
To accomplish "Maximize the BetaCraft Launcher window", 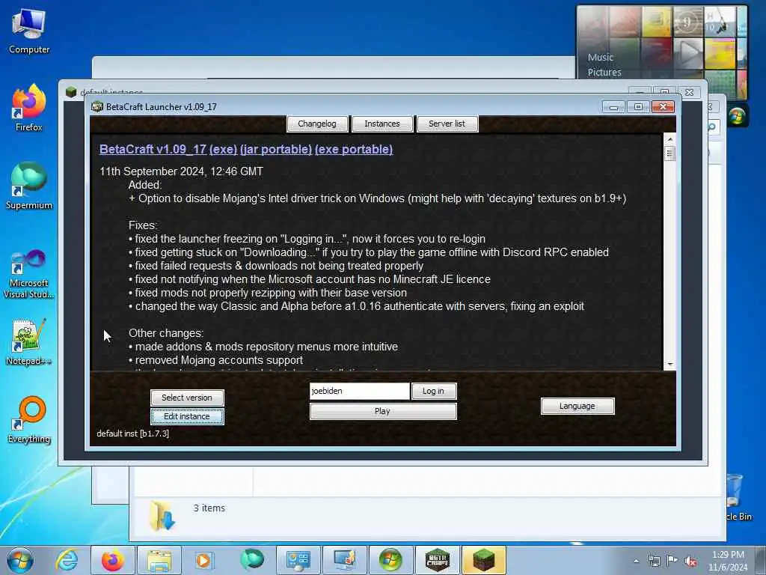I will tap(638, 106).
